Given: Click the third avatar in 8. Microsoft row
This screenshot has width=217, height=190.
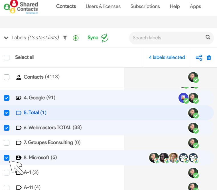Looking at the screenshot, I should [x=174, y=158].
